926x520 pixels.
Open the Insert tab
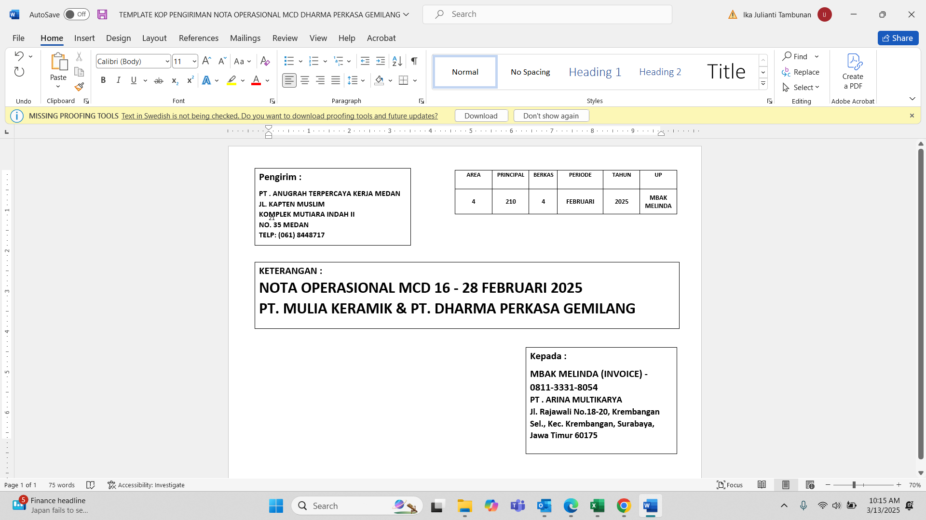pos(84,38)
